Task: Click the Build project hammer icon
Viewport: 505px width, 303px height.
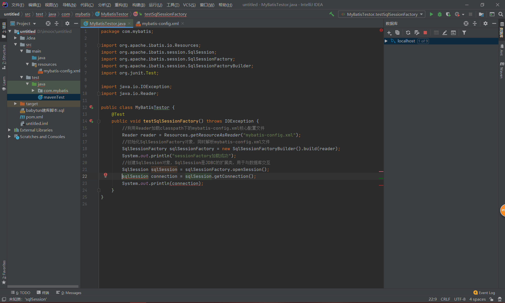Action: pyautogui.click(x=332, y=14)
